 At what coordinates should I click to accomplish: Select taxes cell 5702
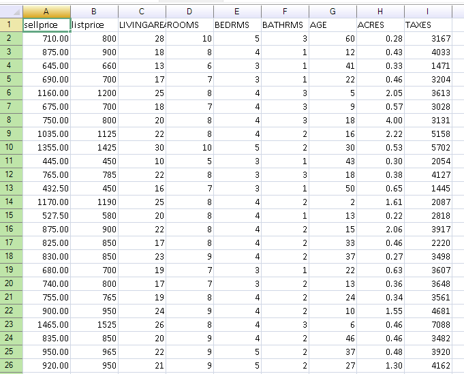click(x=428, y=147)
